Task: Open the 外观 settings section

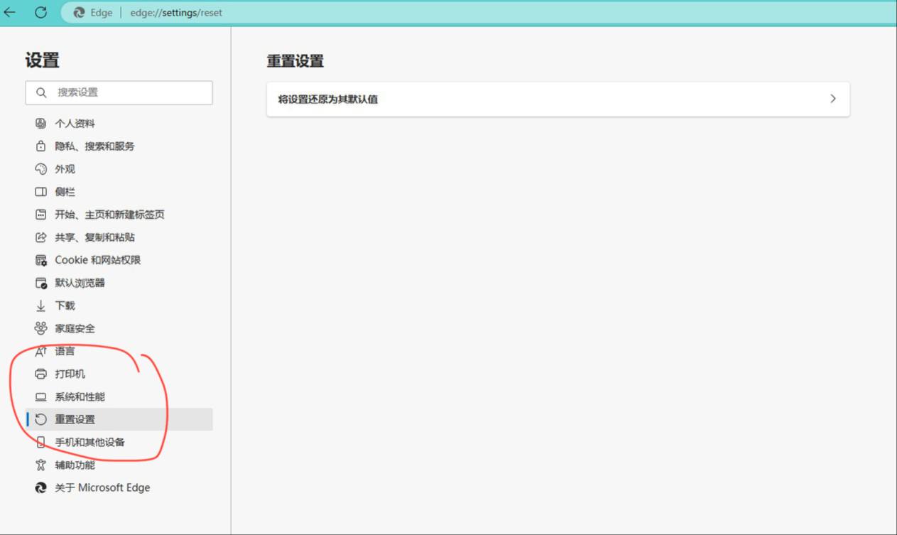Action: tap(65, 169)
